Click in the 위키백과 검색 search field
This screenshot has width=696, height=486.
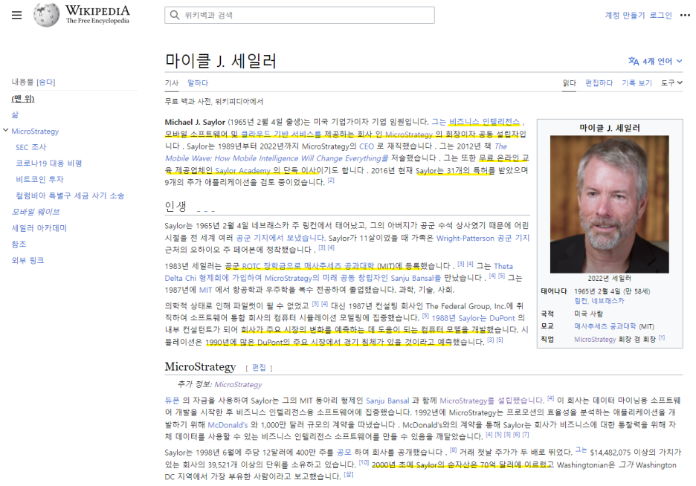[x=300, y=15]
